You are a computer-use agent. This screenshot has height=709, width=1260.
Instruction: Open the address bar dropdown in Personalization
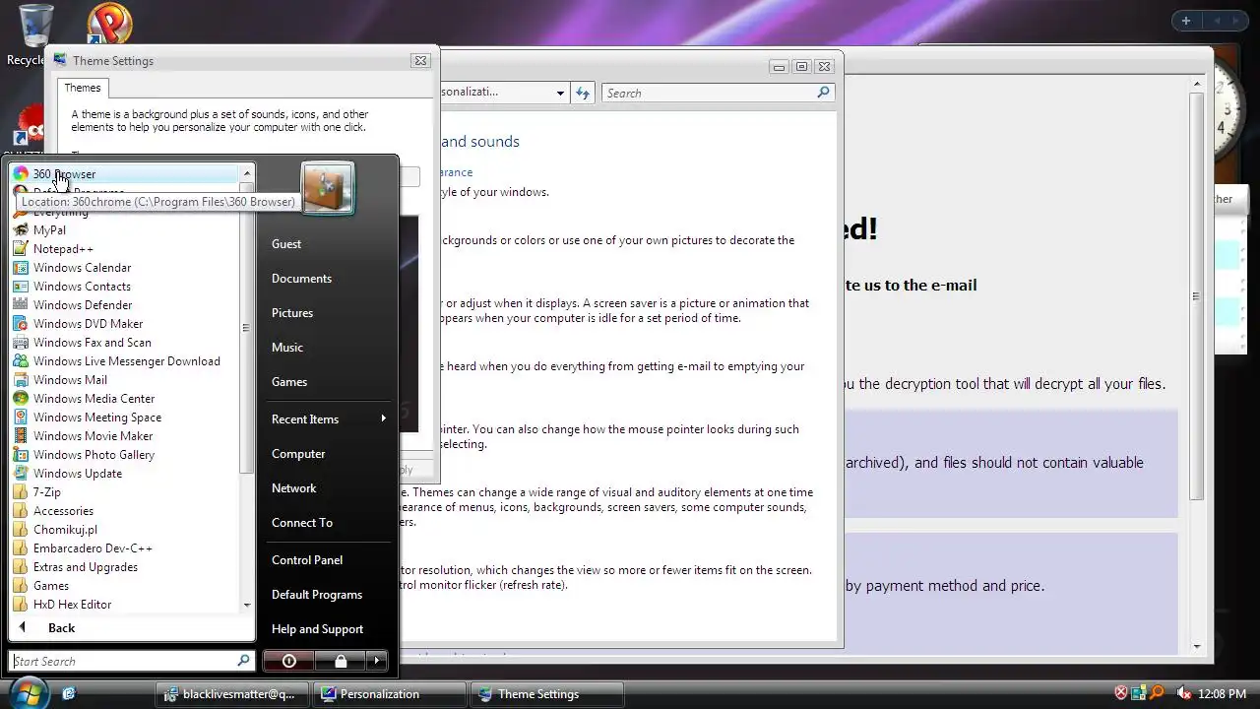560,93
